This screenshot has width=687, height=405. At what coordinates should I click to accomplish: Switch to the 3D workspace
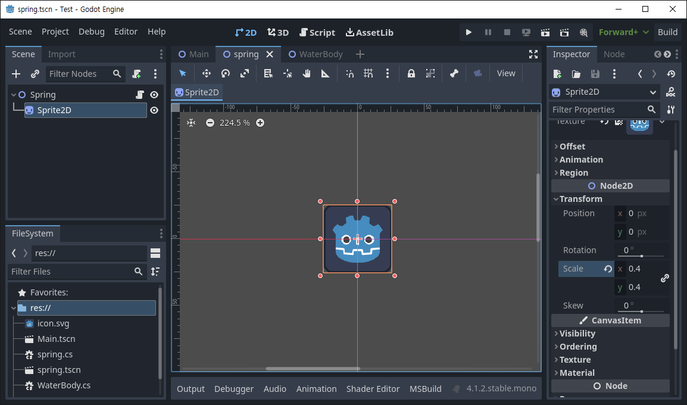click(x=278, y=32)
